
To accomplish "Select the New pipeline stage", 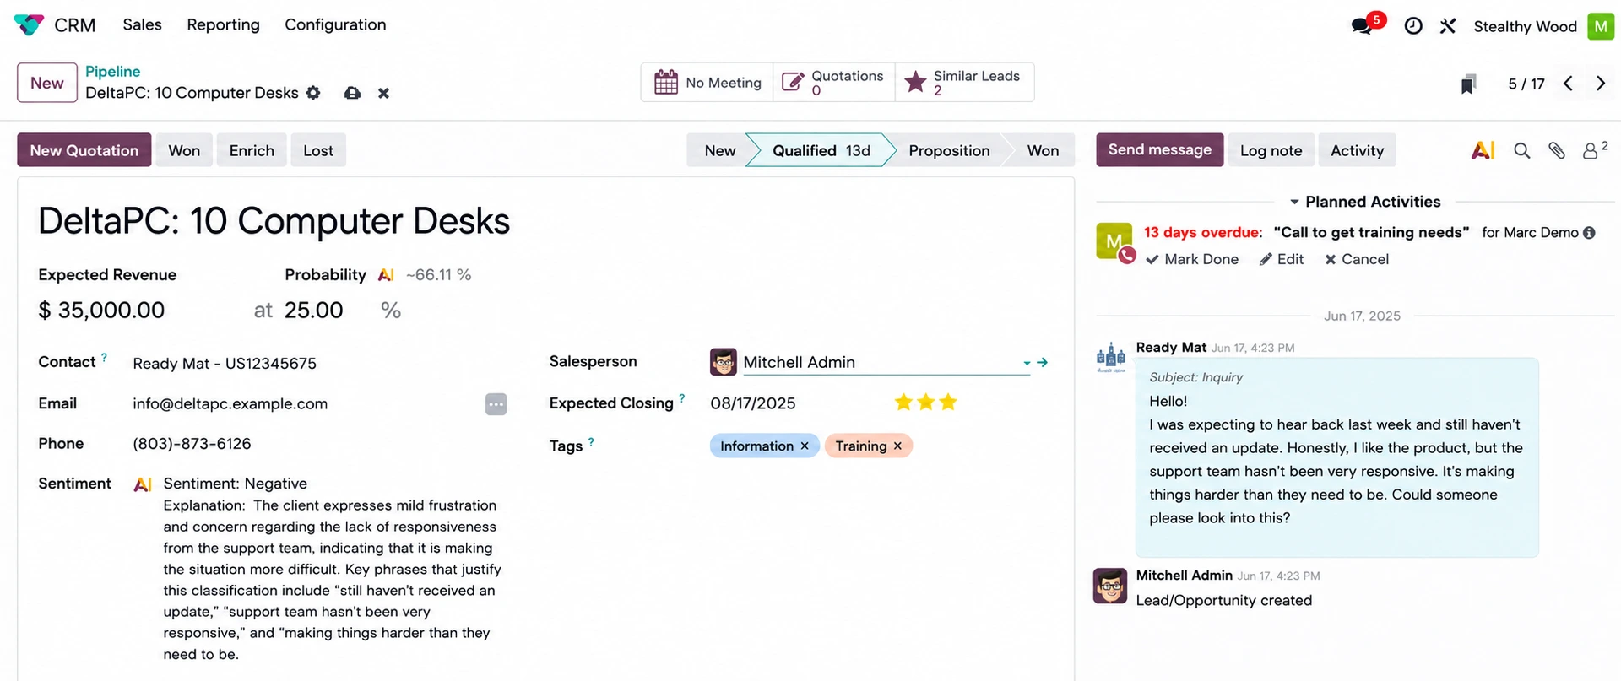I will 719,150.
